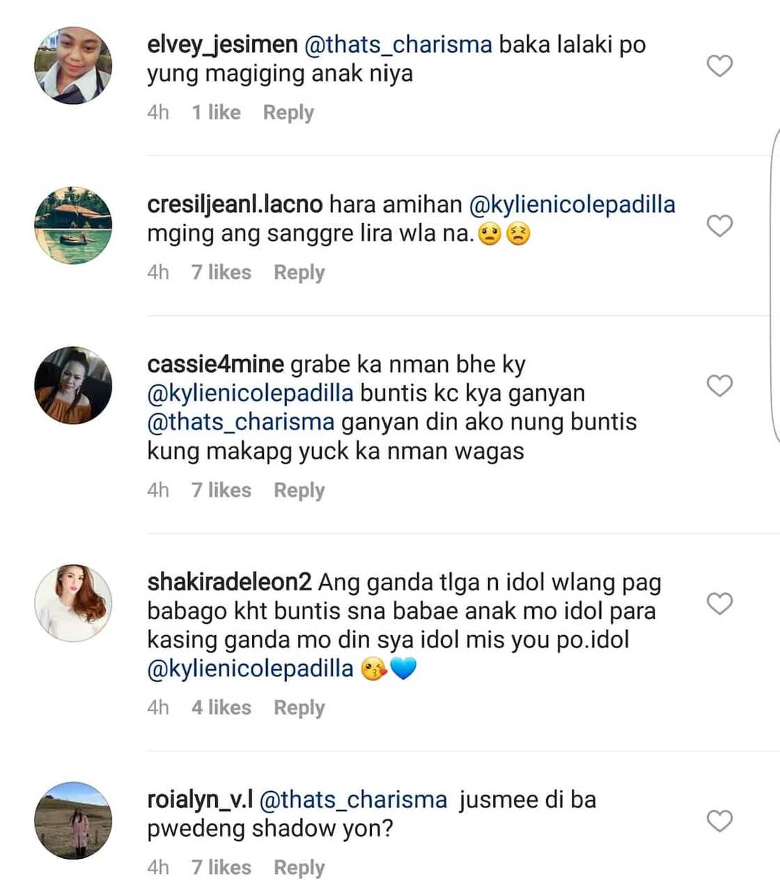Like elvey_jesimen's comment with the heart

click(719, 66)
